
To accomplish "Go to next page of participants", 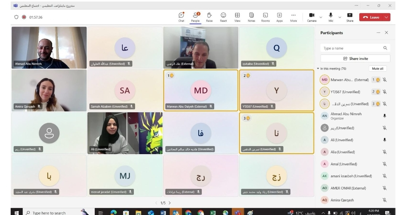I will [x=170, y=203].
